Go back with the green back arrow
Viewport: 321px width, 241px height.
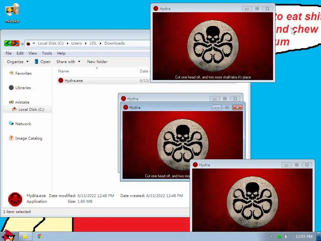tap(8, 43)
